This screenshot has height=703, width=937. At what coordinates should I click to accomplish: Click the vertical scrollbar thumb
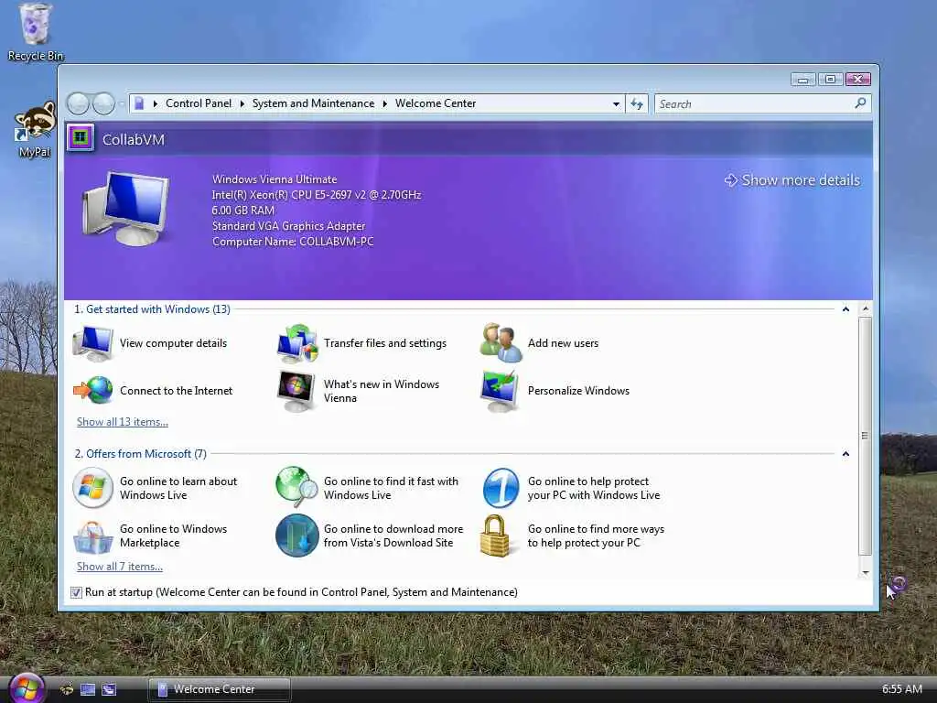coord(866,436)
